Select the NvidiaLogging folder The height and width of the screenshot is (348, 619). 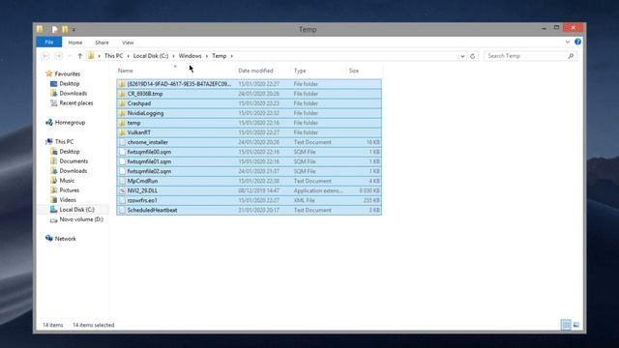point(250,113)
